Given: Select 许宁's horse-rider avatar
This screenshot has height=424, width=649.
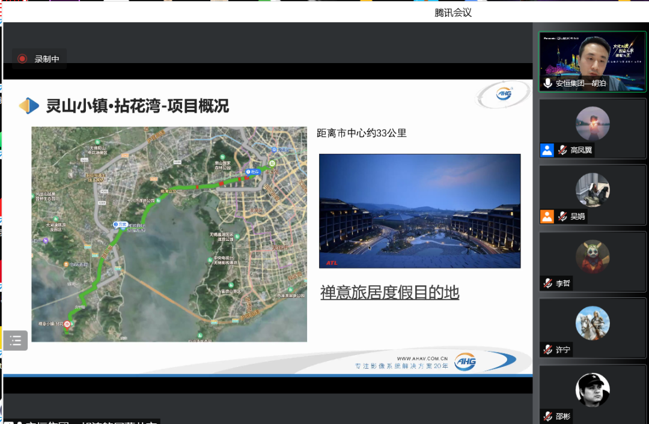Looking at the screenshot, I should click(593, 323).
